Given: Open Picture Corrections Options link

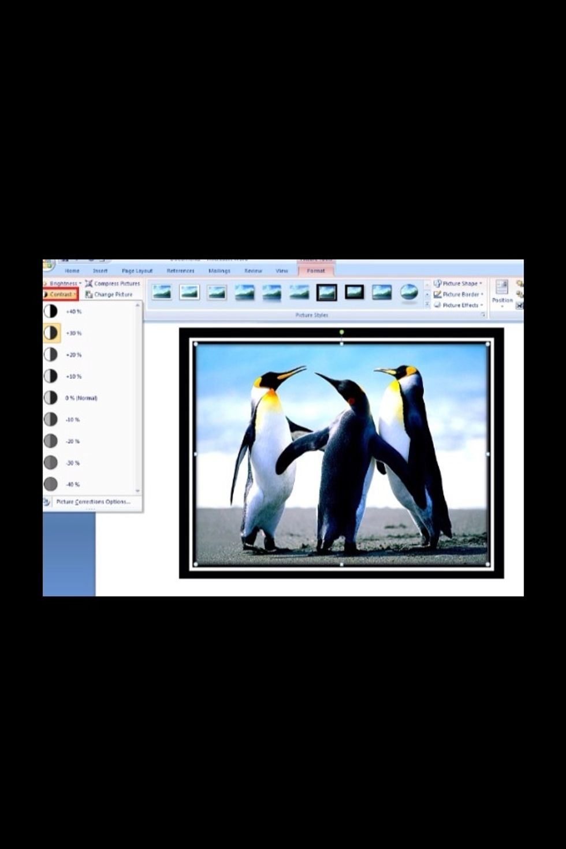Looking at the screenshot, I should 92,502.
